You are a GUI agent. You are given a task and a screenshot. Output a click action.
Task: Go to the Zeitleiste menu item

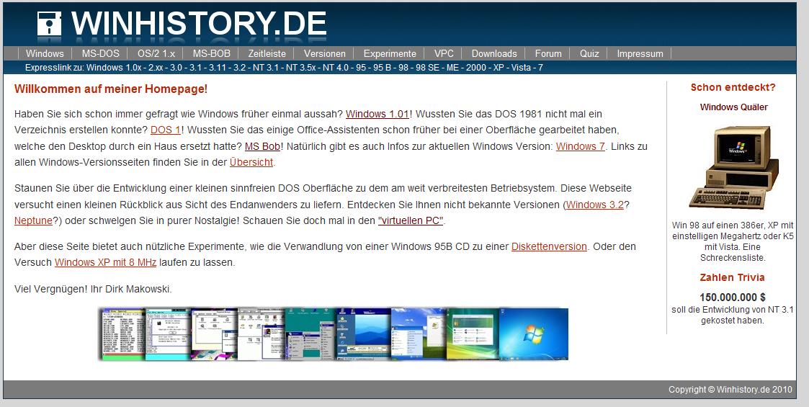pos(267,53)
